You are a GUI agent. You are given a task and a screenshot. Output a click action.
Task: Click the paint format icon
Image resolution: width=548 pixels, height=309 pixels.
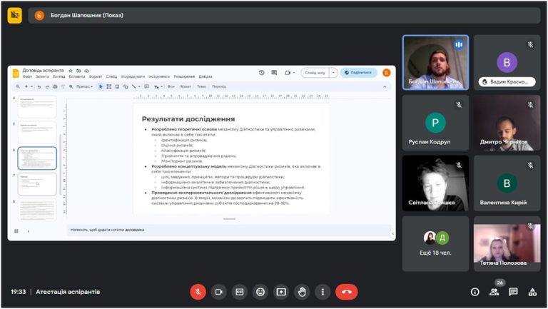(x=63, y=86)
